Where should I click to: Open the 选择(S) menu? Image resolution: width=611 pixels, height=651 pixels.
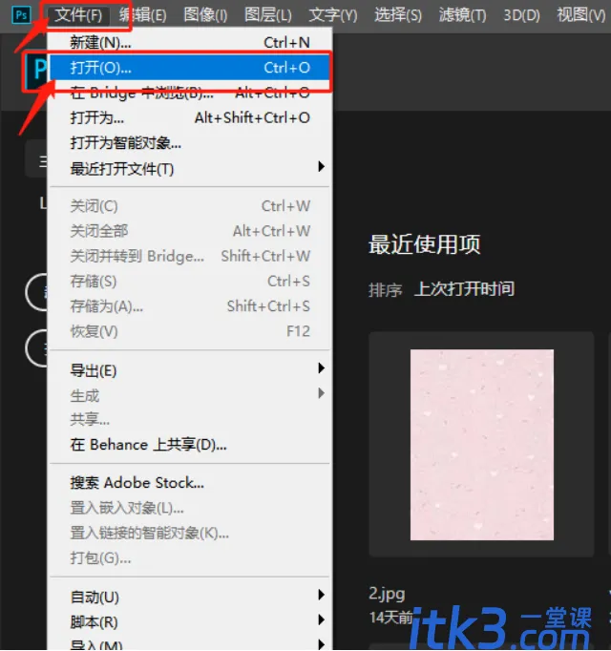click(x=397, y=15)
